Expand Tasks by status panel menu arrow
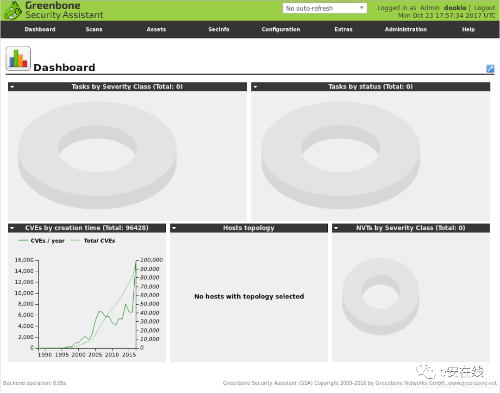 click(x=256, y=87)
